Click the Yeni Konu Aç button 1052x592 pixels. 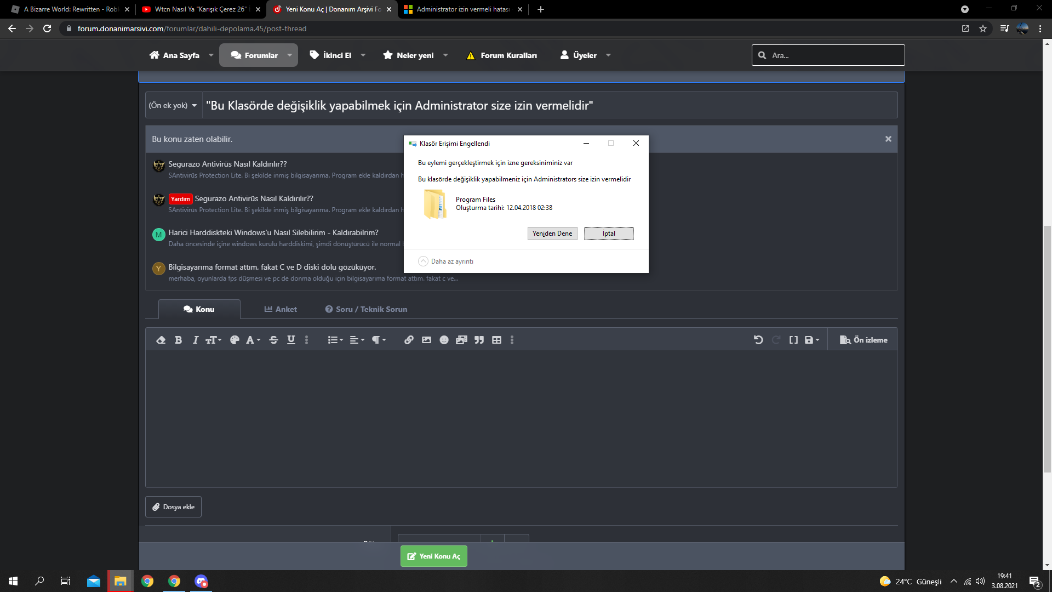[x=433, y=556]
